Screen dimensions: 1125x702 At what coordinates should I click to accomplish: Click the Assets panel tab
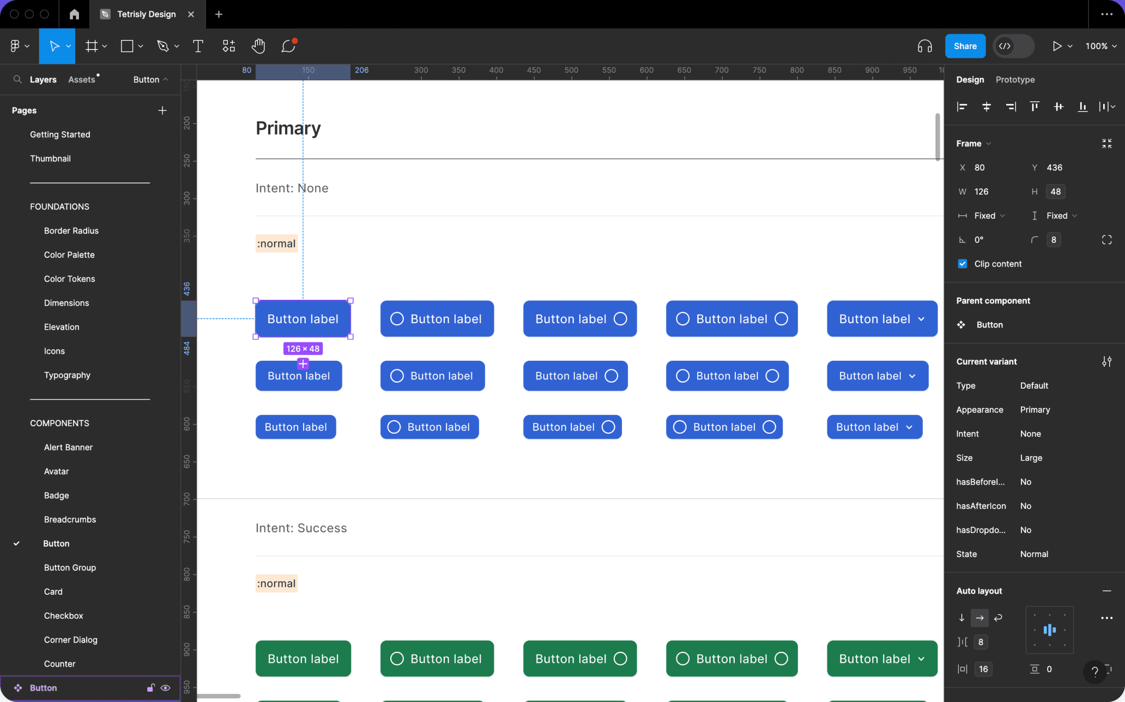click(x=81, y=79)
